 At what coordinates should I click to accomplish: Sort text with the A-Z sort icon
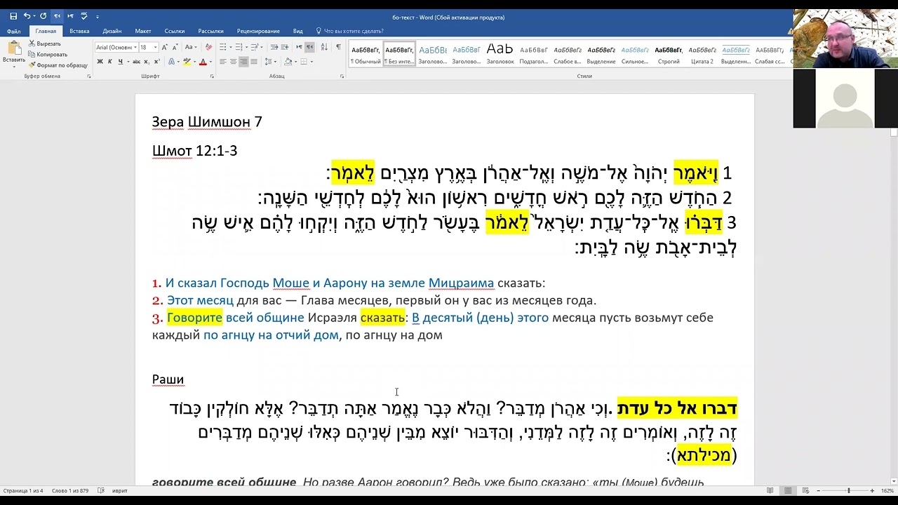pos(324,47)
